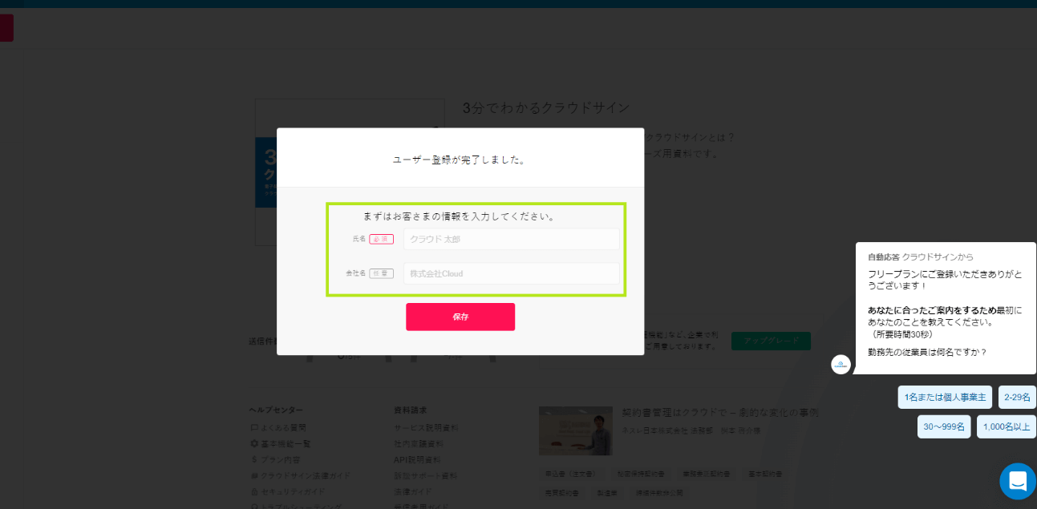Open the サービス説明資料 link

[x=426, y=427]
